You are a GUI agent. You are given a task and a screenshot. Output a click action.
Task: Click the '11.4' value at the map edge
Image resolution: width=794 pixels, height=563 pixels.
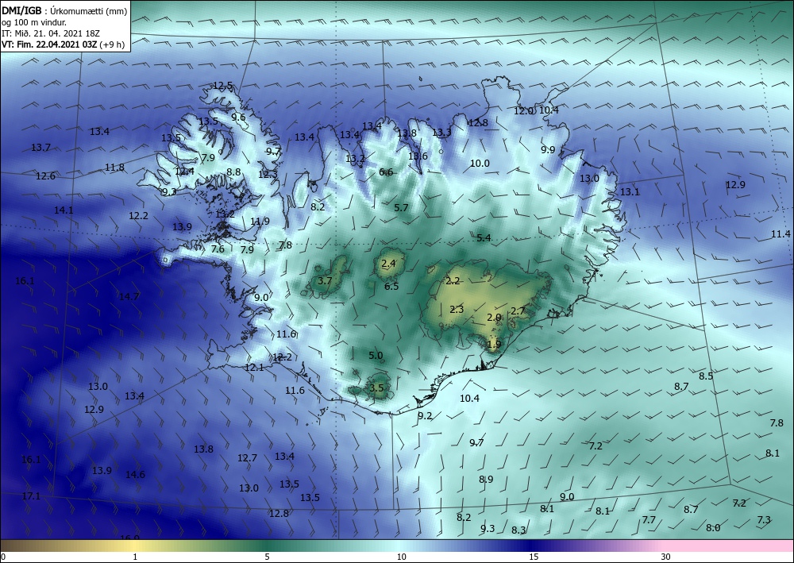[x=781, y=234]
